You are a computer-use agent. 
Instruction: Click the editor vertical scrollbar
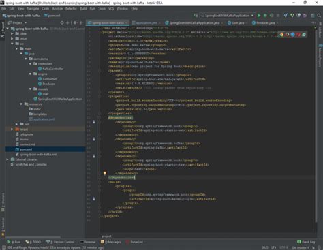[316, 125]
